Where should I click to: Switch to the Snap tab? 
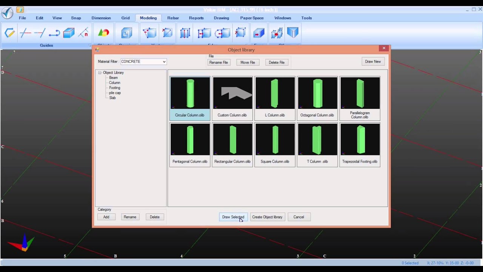[x=76, y=18]
